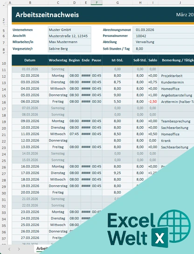Click Ist-Std. value '9,25' on 17.03.2026
Image resolution: width=194 pixels, height=254 pixels.
(x=117, y=173)
